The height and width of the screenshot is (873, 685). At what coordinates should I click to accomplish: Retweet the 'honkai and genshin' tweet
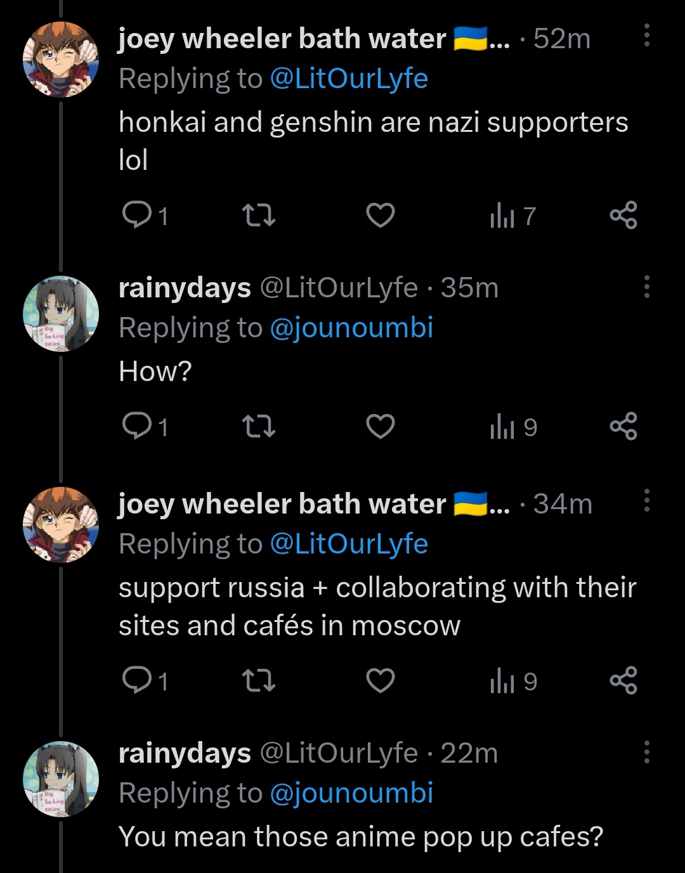click(259, 217)
